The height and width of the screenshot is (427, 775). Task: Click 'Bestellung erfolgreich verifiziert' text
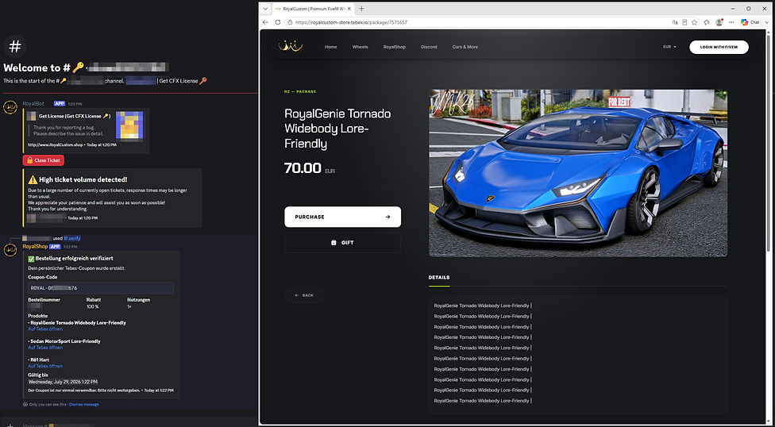tap(74, 259)
